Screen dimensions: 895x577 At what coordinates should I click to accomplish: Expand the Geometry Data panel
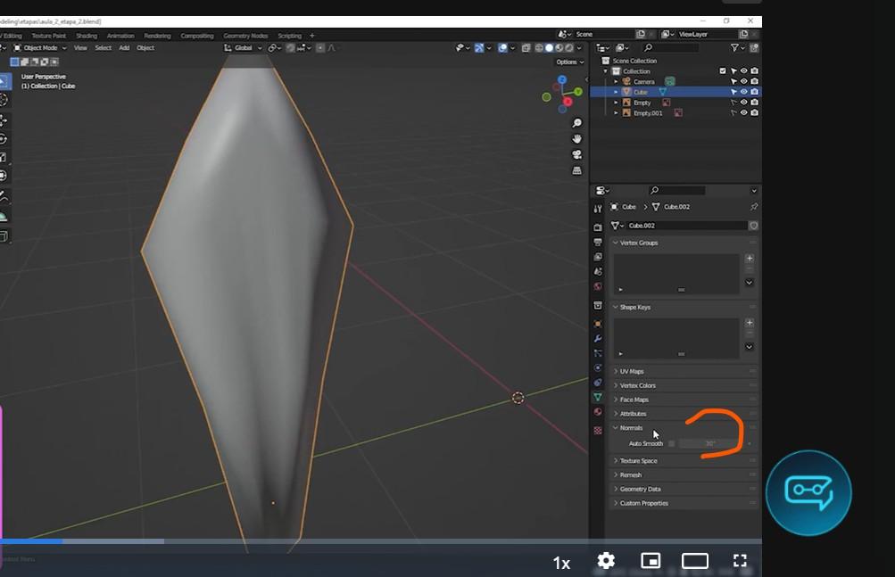click(x=640, y=489)
